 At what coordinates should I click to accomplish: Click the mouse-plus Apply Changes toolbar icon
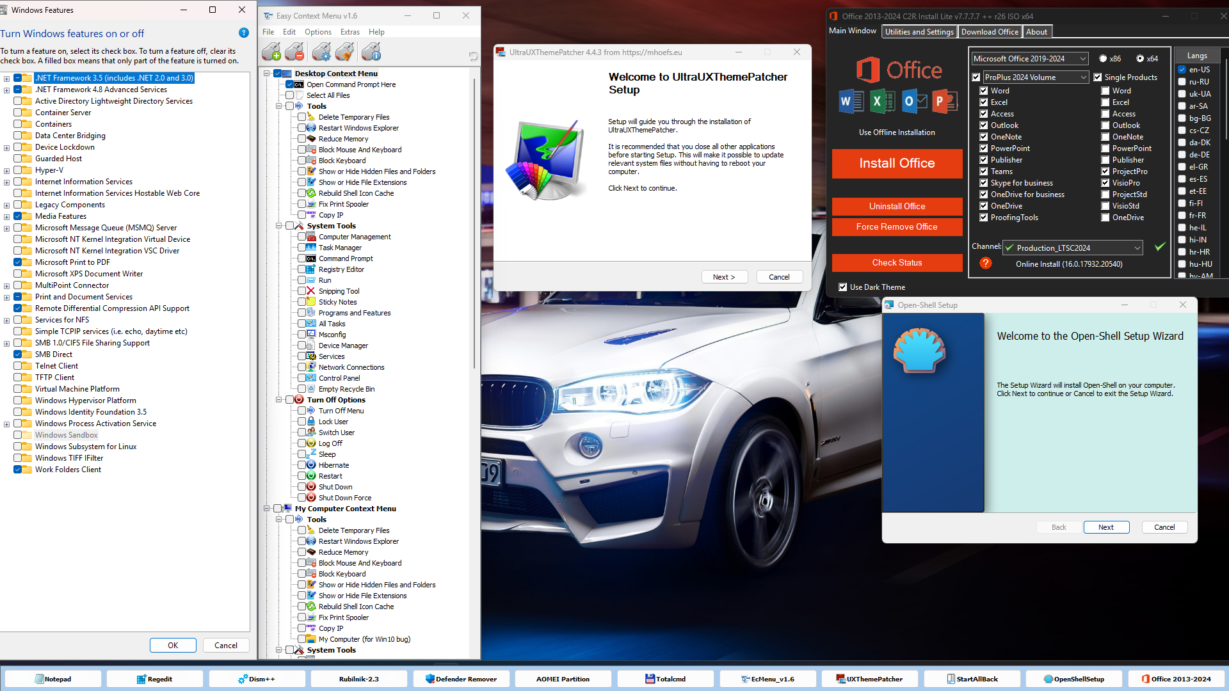click(271, 51)
